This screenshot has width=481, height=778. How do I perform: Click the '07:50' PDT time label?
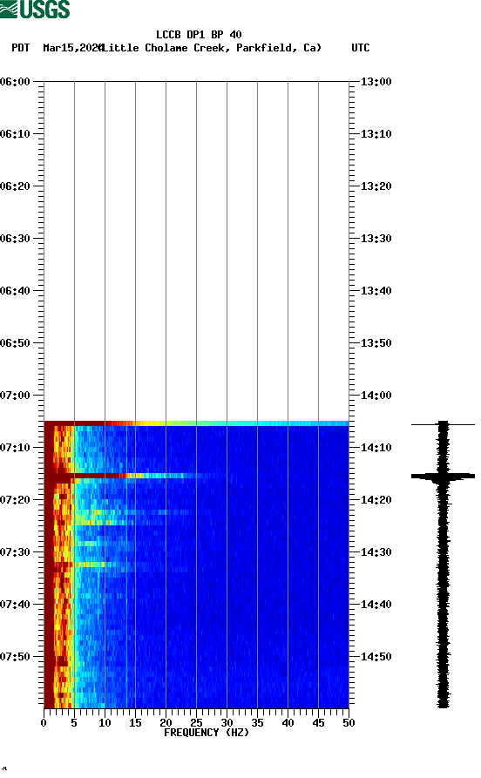tap(16, 656)
